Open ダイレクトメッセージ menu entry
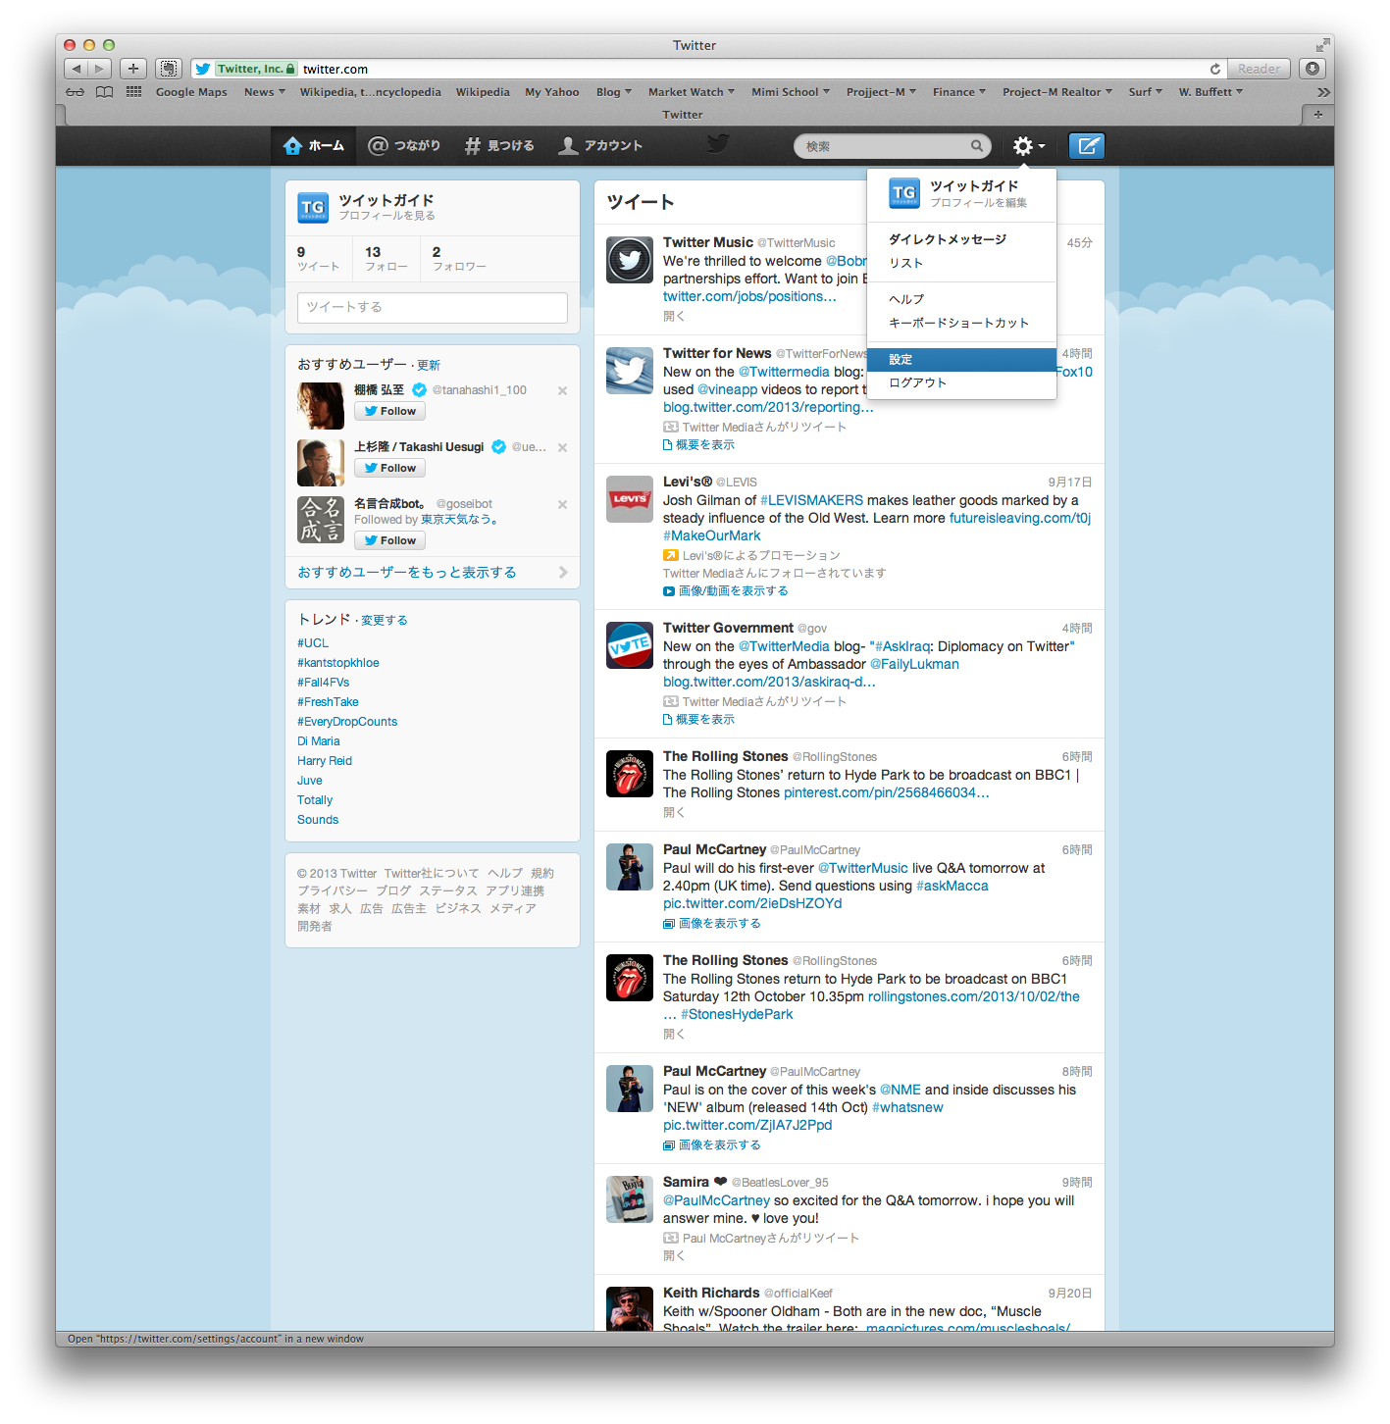1390x1424 pixels. pyautogui.click(x=961, y=239)
